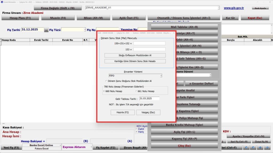Click Firma Değiştir (Shift + F8)
Viewport: 273px width, 153px height.
coord(58,8)
